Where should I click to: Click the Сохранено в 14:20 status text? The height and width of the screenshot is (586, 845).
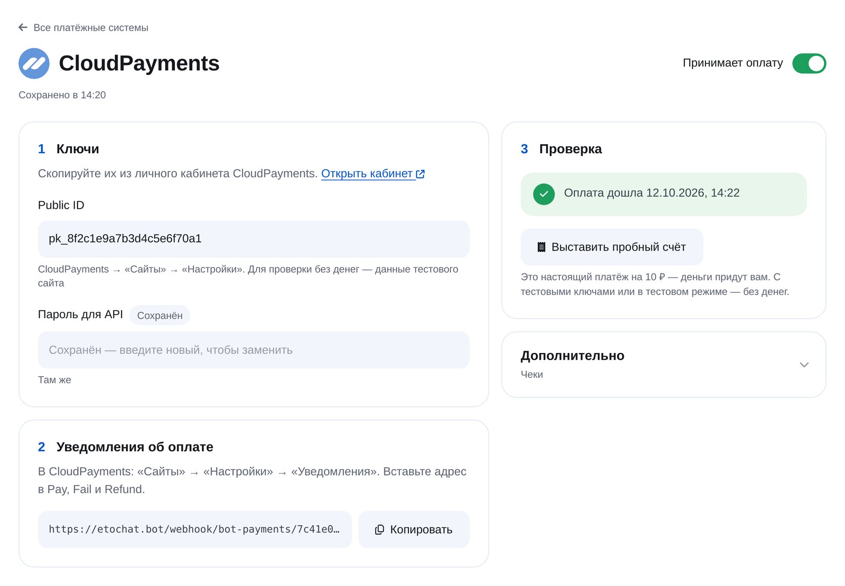pyautogui.click(x=62, y=95)
